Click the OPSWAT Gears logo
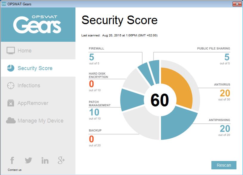Viewport: 243px width, 175px height. (x=37, y=24)
